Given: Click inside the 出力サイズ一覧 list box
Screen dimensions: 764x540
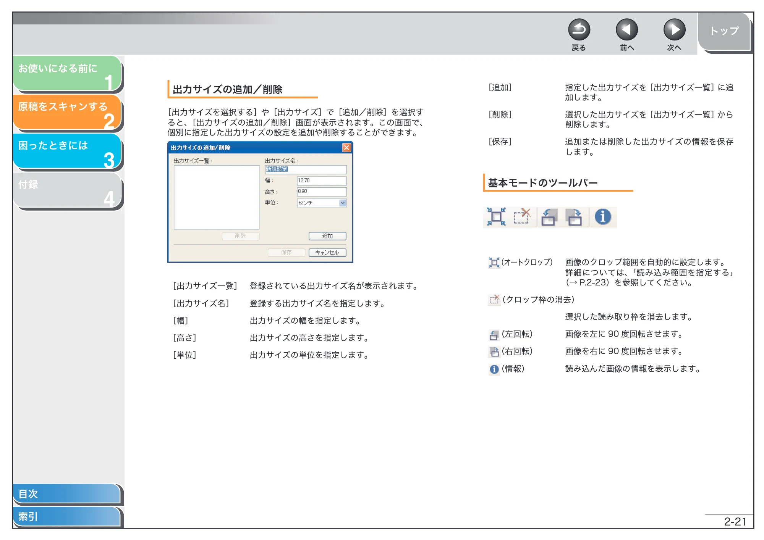Looking at the screenshot, I should click(x=217, y=197).
